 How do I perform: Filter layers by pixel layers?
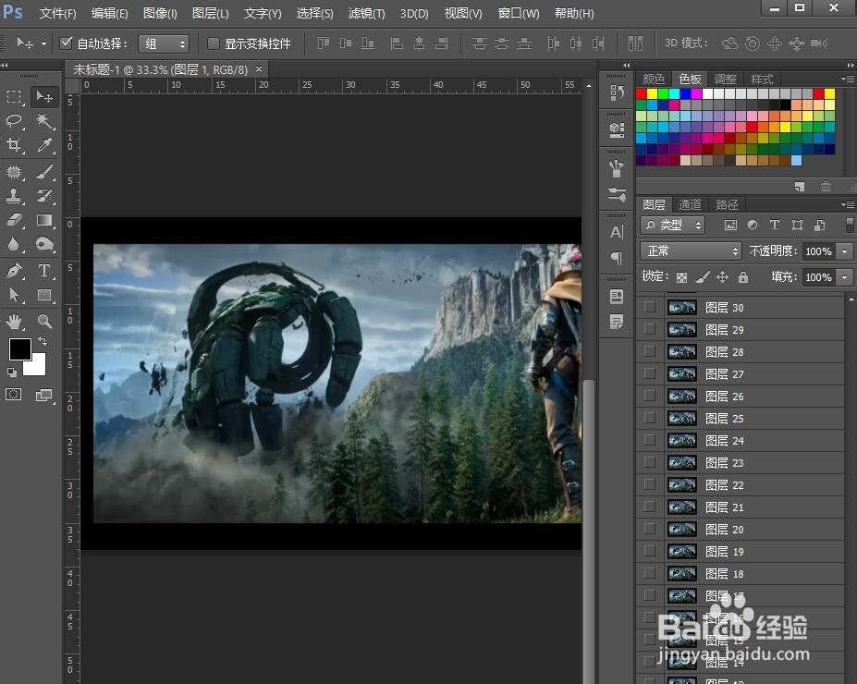730,225
